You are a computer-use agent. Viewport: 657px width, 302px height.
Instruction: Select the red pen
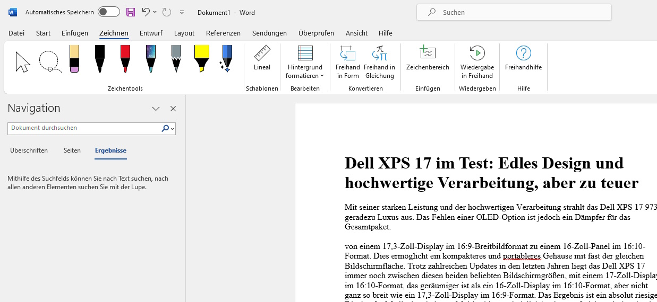pos(125,59)
